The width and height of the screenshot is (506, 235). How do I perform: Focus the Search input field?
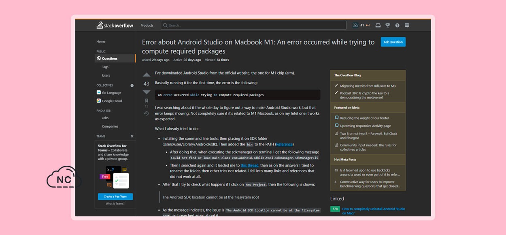pos(253,25)
